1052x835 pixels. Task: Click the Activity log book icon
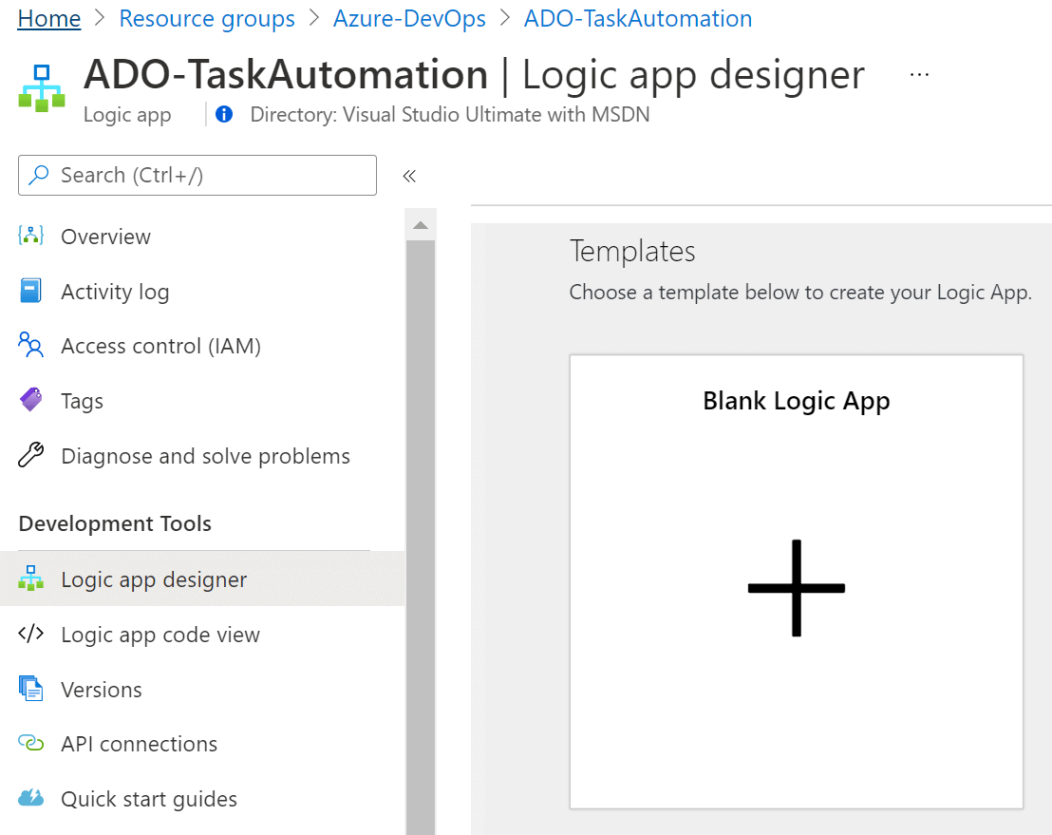click(31, 291)
